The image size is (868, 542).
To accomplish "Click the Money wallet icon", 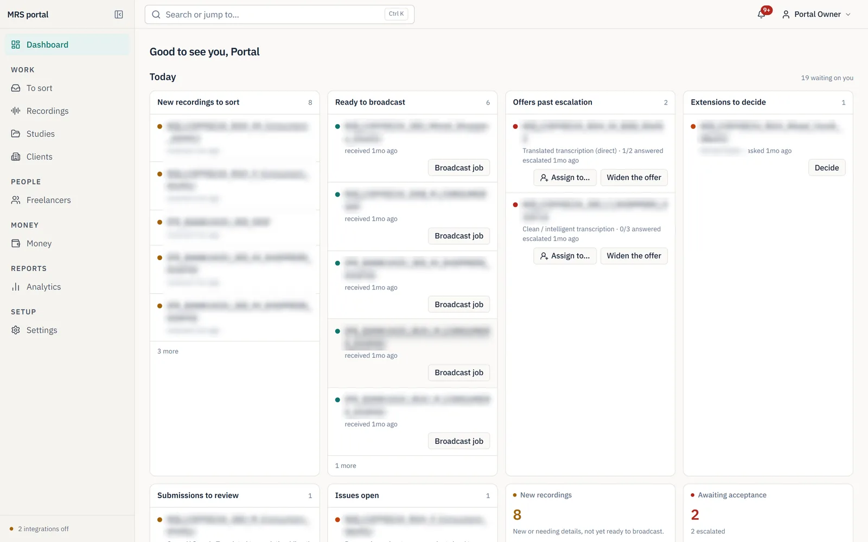I will (16, 243).
